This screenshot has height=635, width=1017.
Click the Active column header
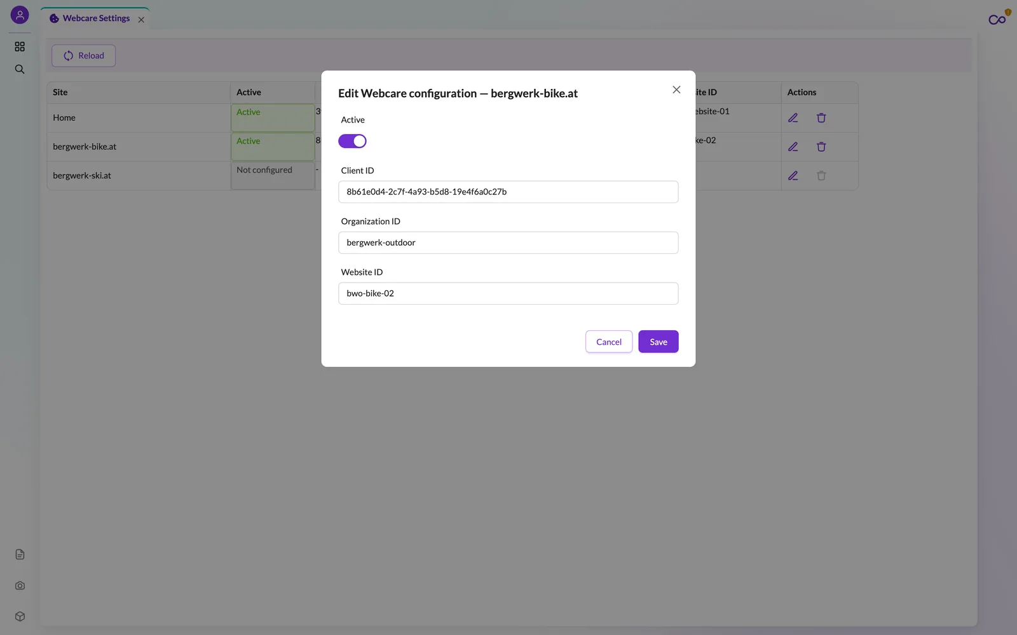273,92
